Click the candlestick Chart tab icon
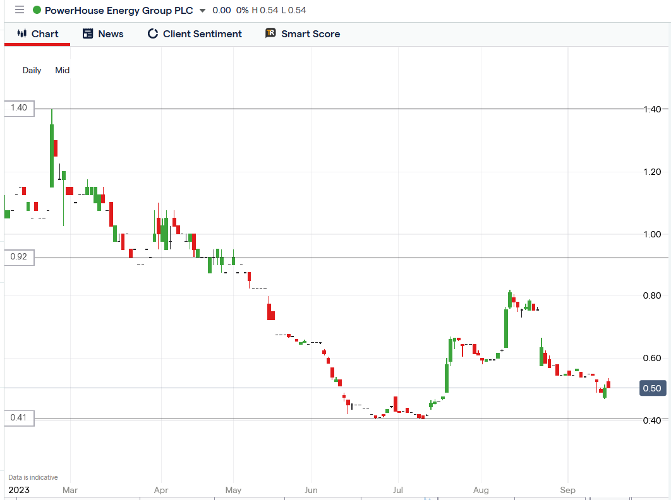Image resolution: width=671 pixels, height=500 pixels. (x=22, y=33)
